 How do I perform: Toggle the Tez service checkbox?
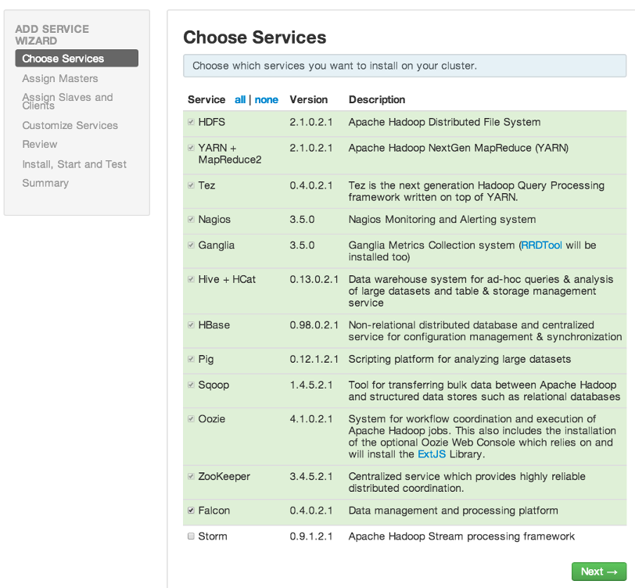191,185
